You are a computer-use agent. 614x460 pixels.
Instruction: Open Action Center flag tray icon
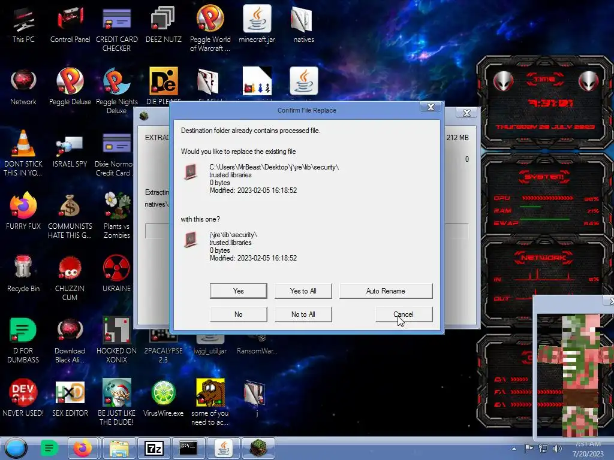point(528,448)
